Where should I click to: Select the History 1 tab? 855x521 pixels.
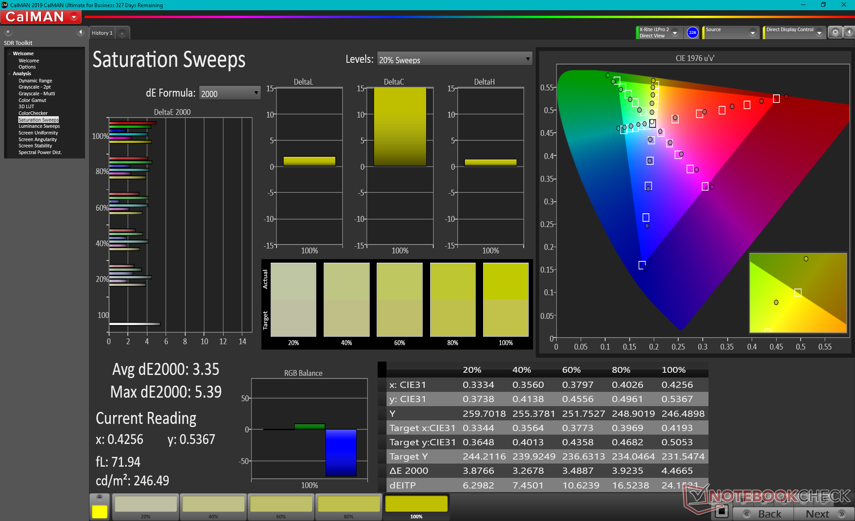click(x=102, y=33)
